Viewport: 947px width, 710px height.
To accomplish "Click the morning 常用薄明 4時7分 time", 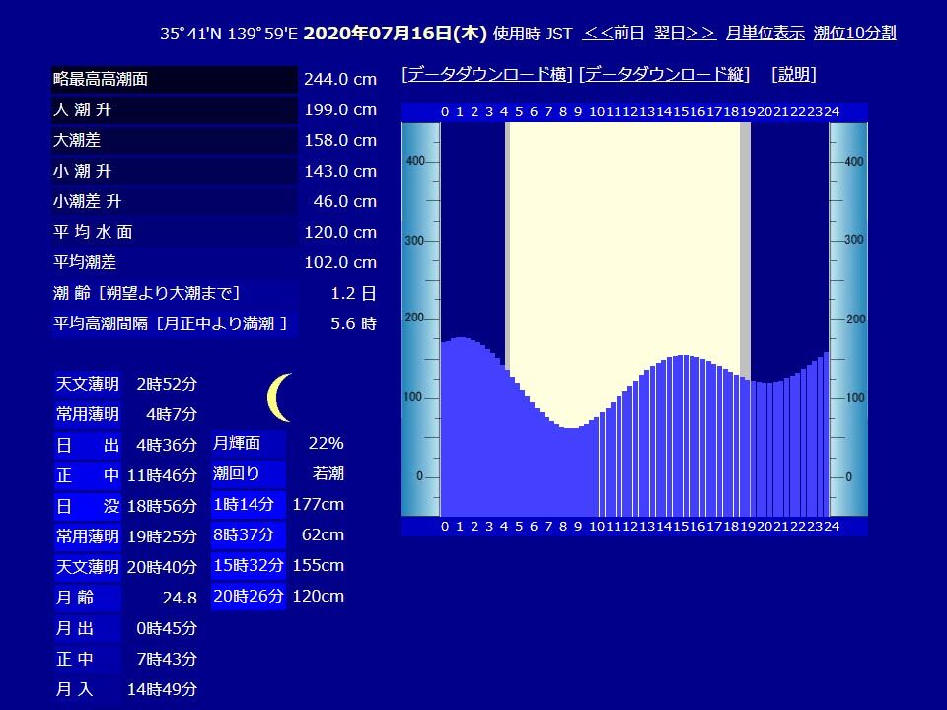I will coord(172,414).
